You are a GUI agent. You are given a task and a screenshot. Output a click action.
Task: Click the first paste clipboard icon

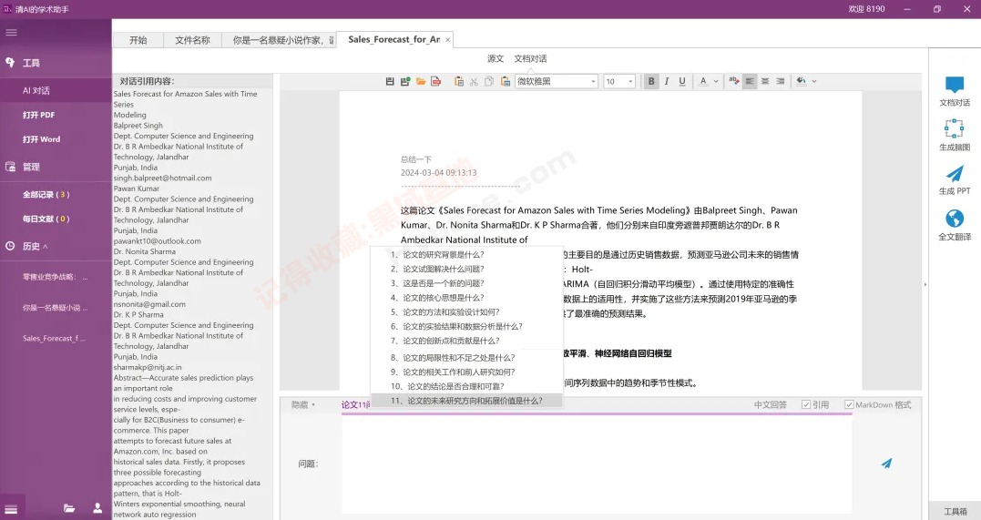(458, 81)
